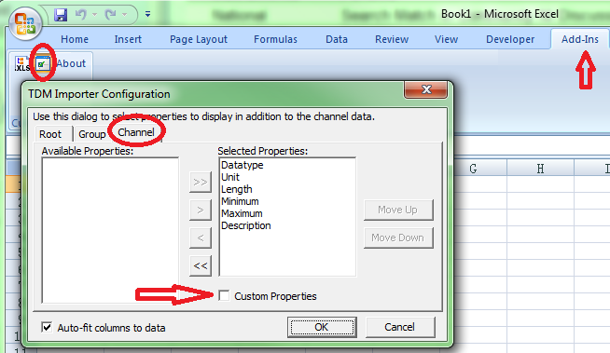
Task: Click inside the Available Properties list
Action: pos(110,230)
